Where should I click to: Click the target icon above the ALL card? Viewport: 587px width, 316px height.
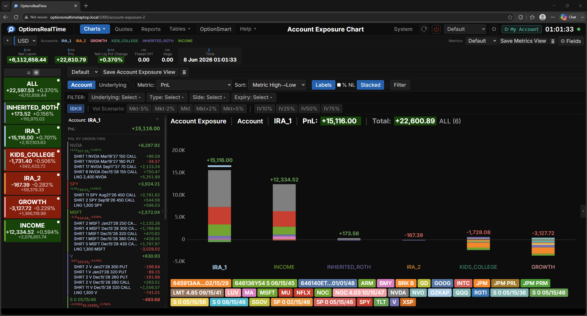click(36, 72)
